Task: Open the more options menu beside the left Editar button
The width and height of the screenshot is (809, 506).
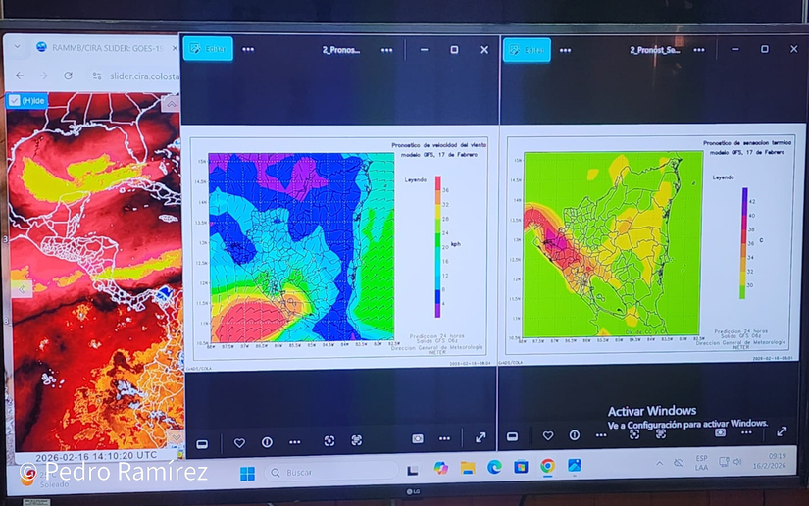Action: pos(248,49)
